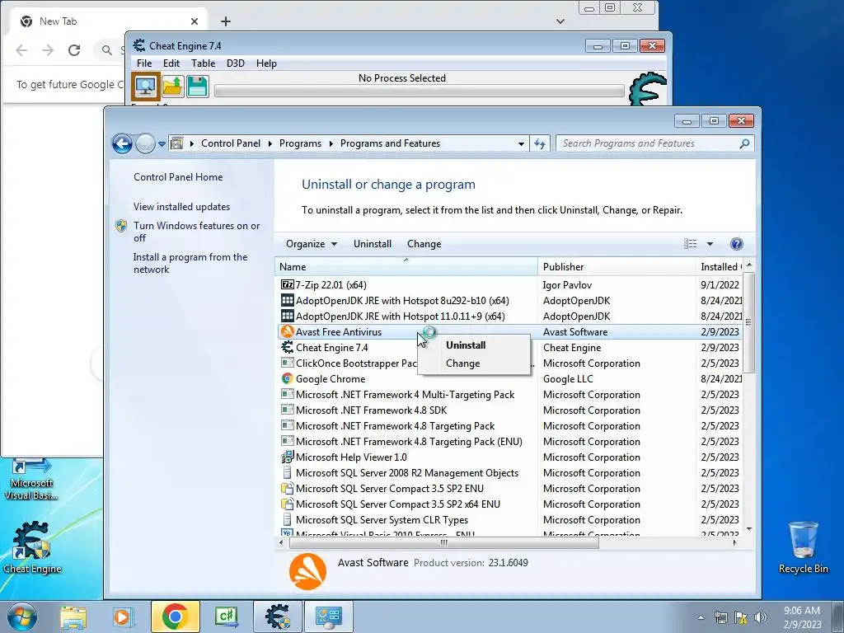Expand the address bar history dropdown
844x633 pixels.
click(x=521, y=143)
